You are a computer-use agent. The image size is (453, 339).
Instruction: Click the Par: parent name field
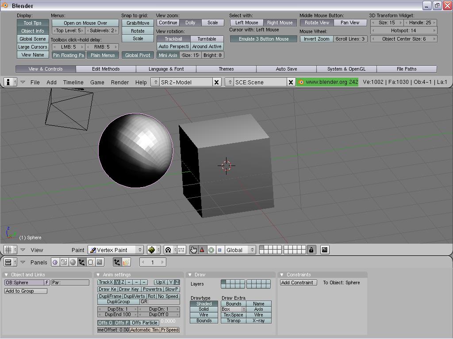coord(70,283)
